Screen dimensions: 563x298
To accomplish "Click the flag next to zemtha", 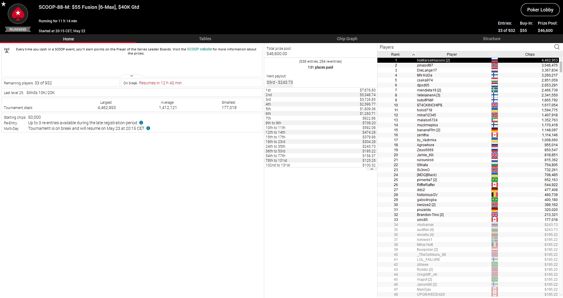I will point(495,135).
